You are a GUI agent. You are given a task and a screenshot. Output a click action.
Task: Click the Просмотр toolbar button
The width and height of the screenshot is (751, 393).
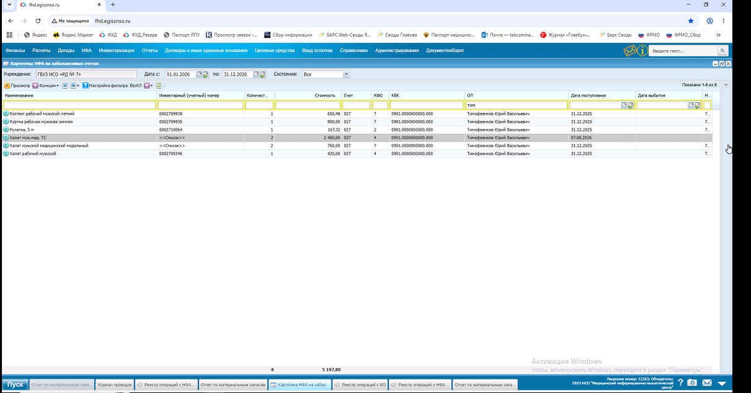pos(17,86)
